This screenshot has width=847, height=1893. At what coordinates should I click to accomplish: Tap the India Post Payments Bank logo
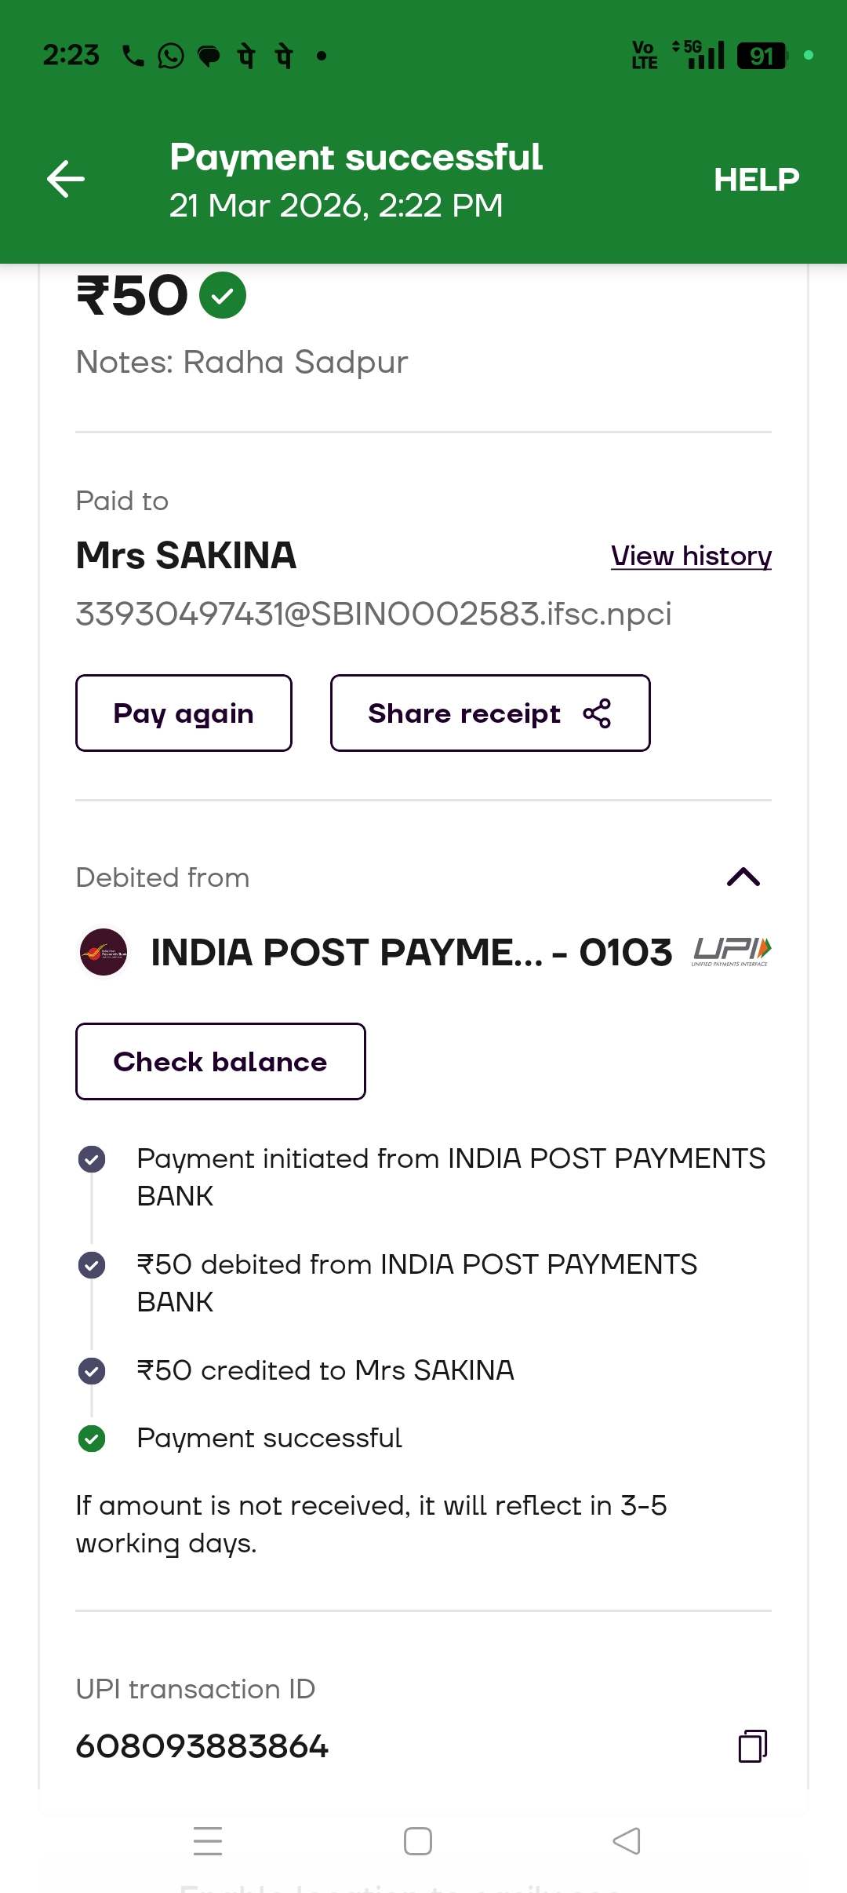104,952
